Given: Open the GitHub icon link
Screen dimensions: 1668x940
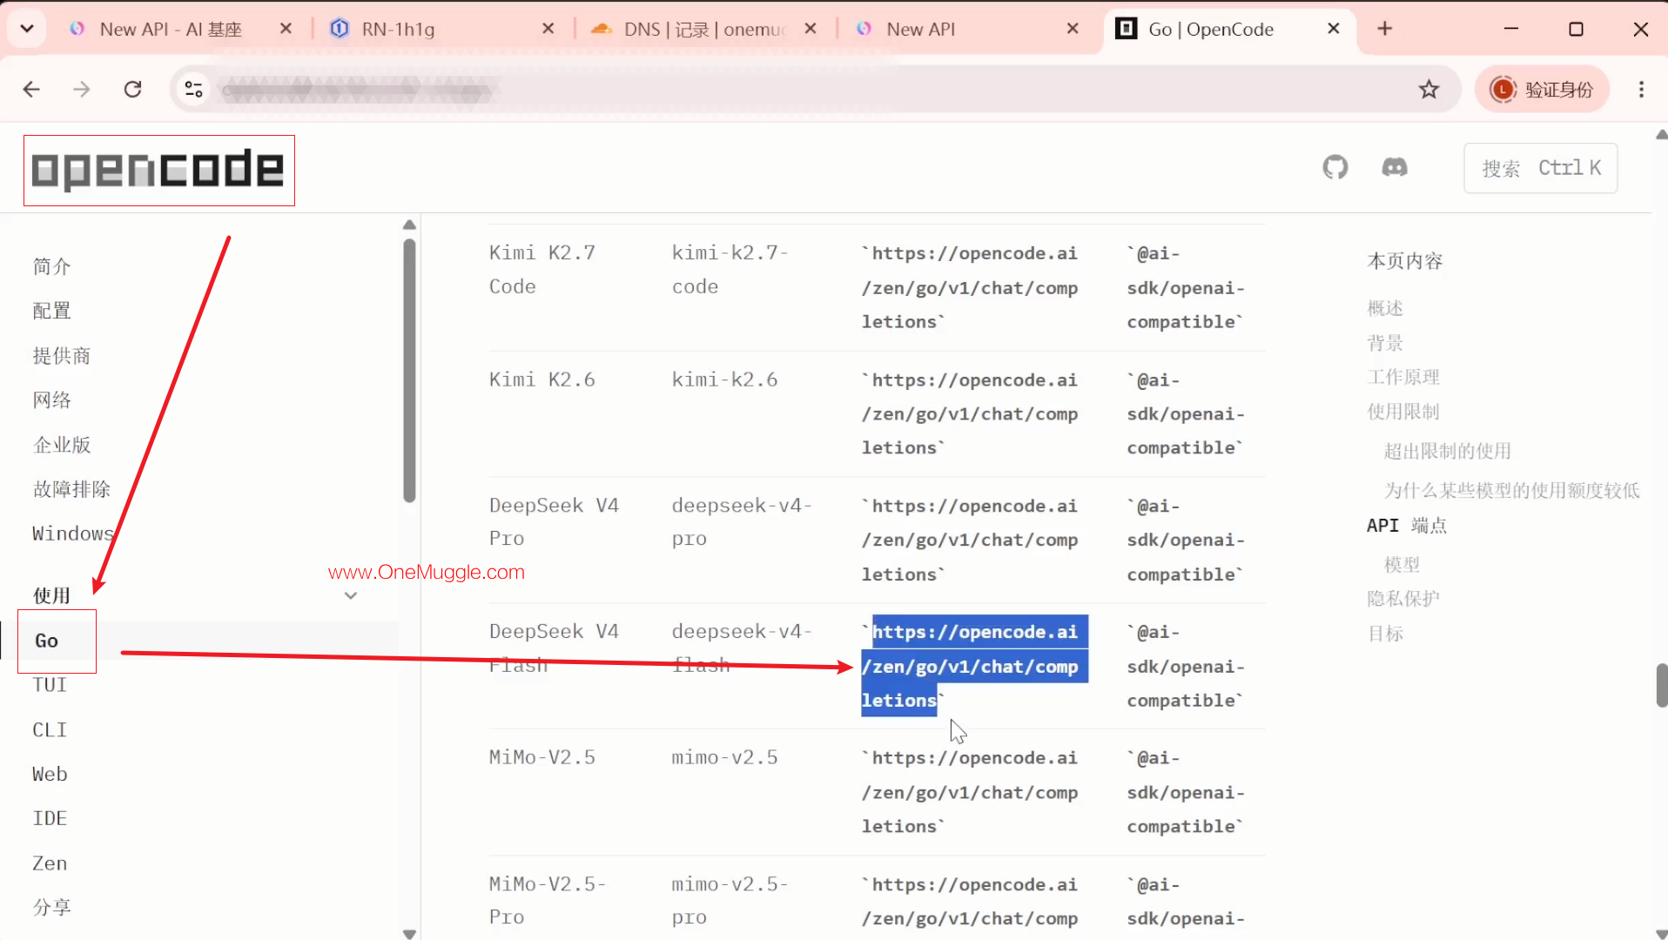Looking at the screenshot, I should [1335, 167].
